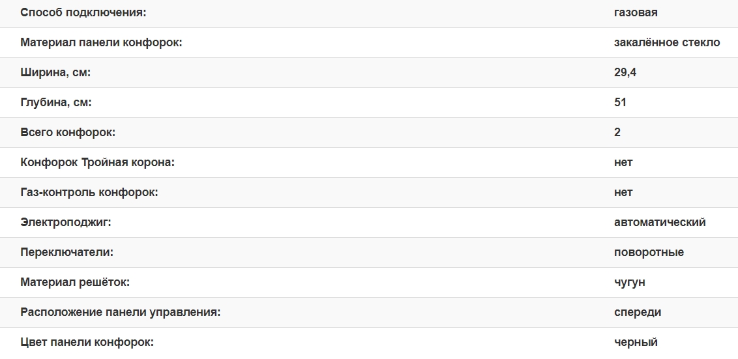738x359 pixels.
Task: Click "нет" in the Тройная корона row
Action: (x=623, y=162)
